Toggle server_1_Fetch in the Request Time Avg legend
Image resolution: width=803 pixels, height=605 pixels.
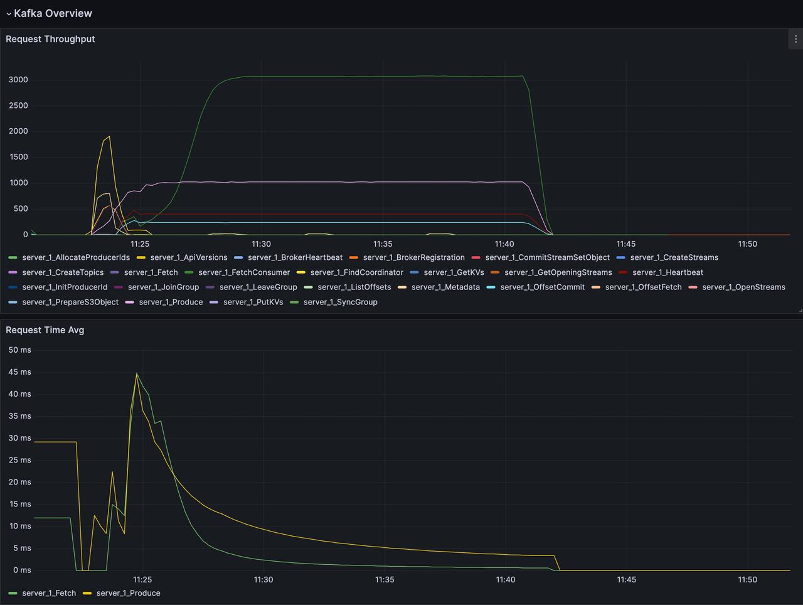[x=49, y=593]
